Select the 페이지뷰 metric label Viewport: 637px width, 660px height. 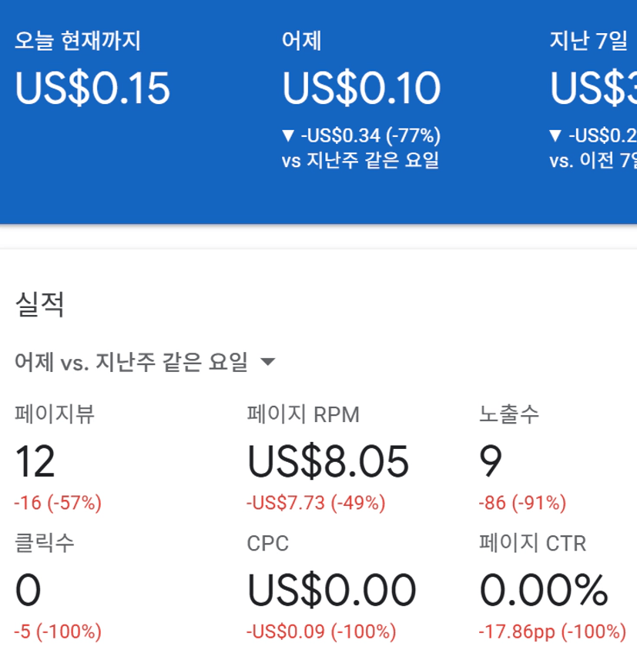tap(55, 415)
